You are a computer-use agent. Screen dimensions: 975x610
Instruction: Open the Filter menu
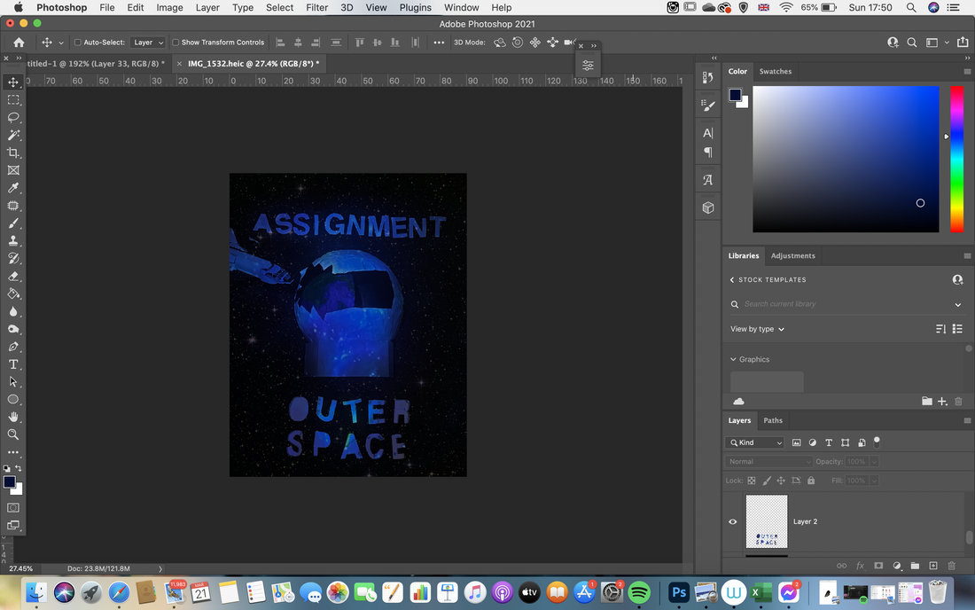pyautogui.click(x=316, y=7)
